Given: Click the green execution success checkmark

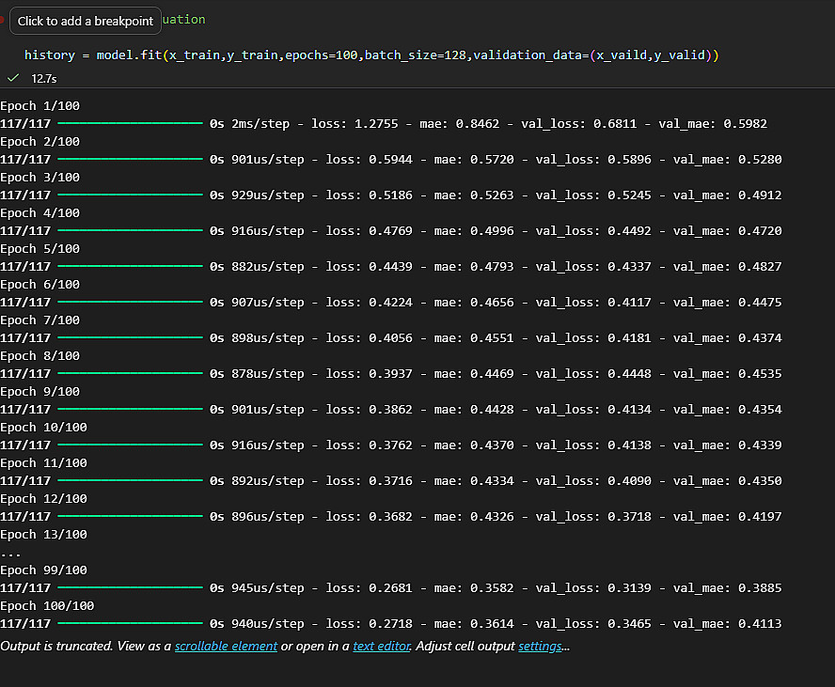Looking at the screenshot, I should coord(13,78).
